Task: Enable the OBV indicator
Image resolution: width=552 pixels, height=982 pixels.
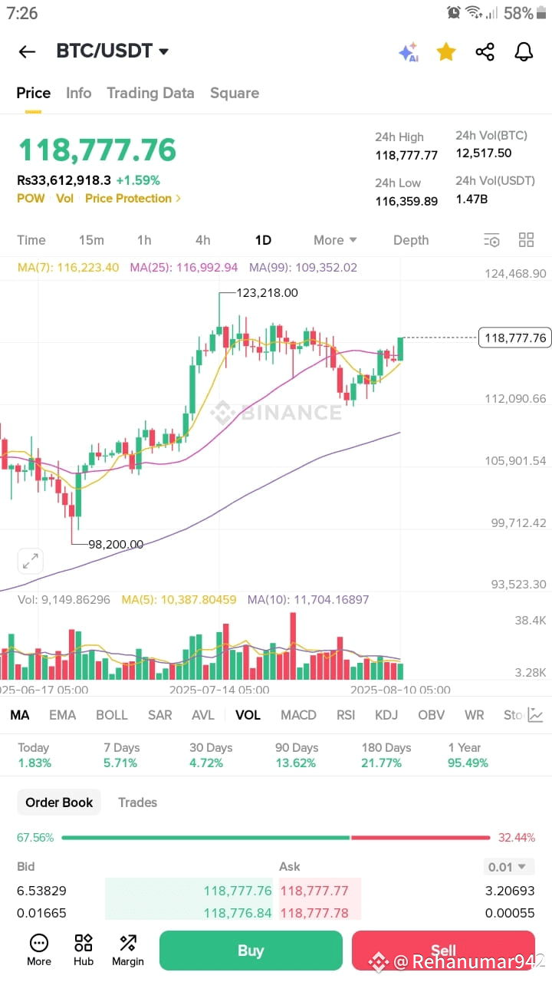Action: [432, 715]
